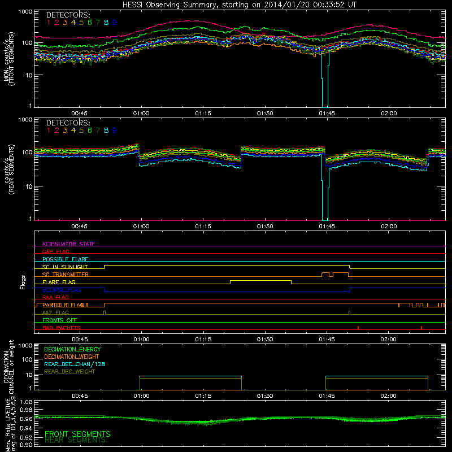Click the 00:45 tick label under the front segments plot
The image size is (452, 452).
[79, 114]
